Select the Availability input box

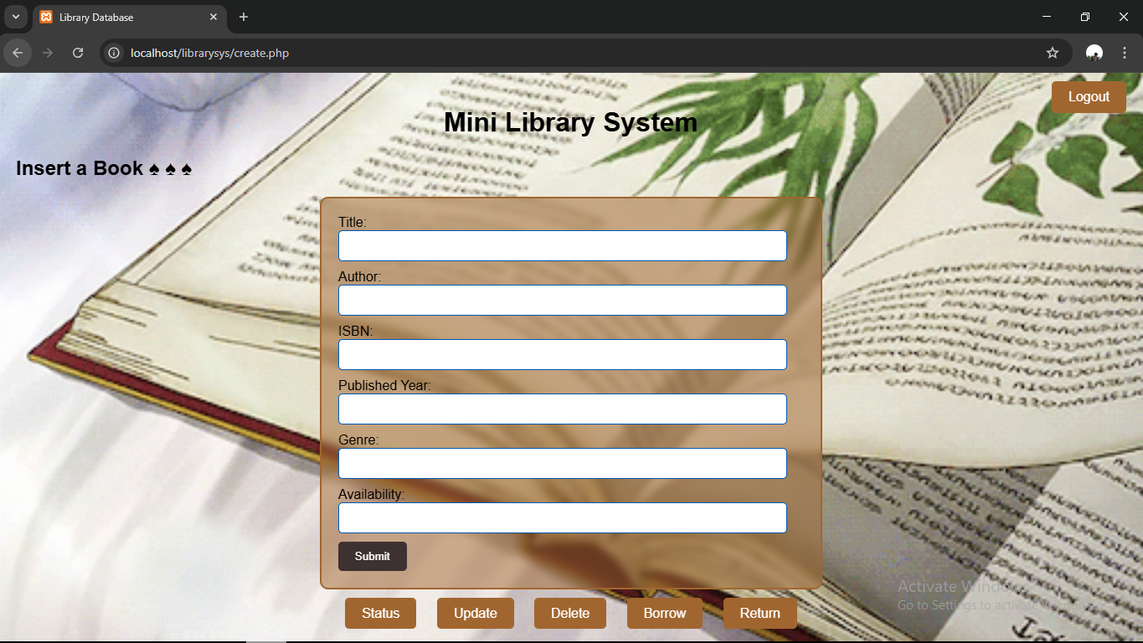(562, 518)
